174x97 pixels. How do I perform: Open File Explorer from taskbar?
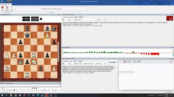click(11, 95)
